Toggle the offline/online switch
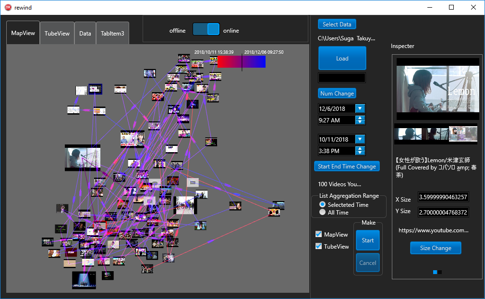485x299 pixels. click(x=206, y=30)
